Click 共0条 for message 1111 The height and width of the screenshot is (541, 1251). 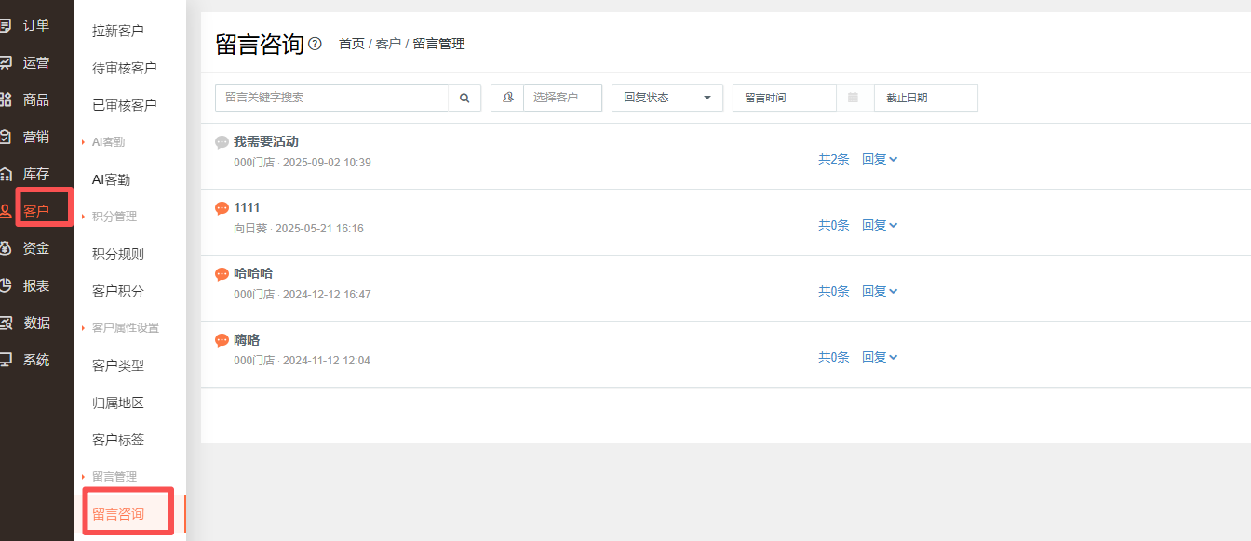click(834, 225)
